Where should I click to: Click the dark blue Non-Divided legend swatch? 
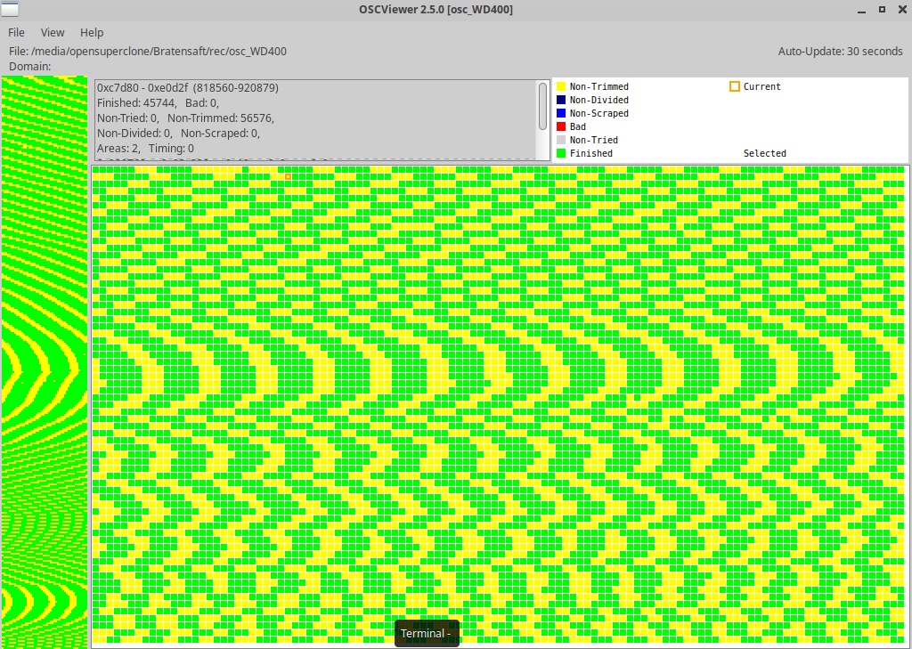click(x=561, y=100)
